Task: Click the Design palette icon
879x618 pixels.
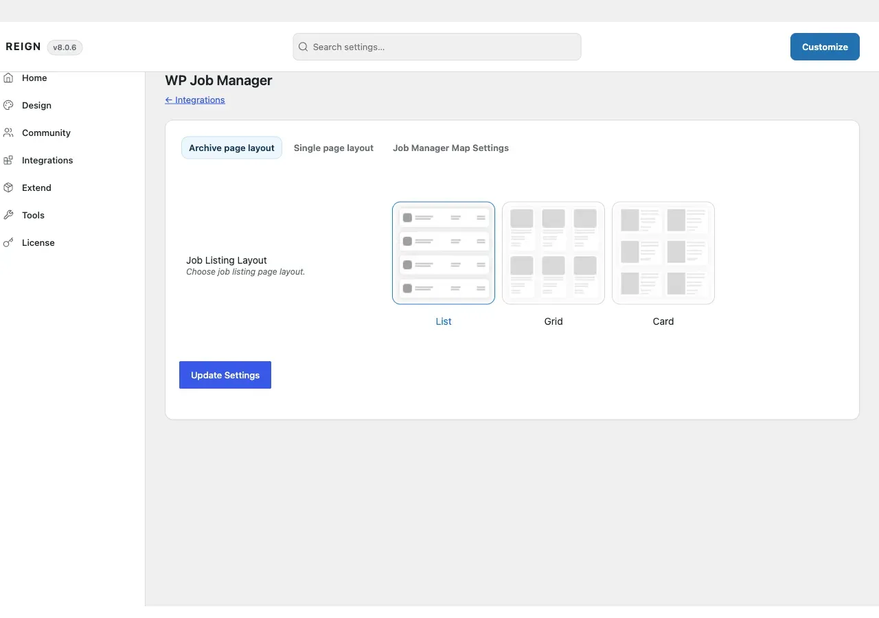Action: pos(8,105)
